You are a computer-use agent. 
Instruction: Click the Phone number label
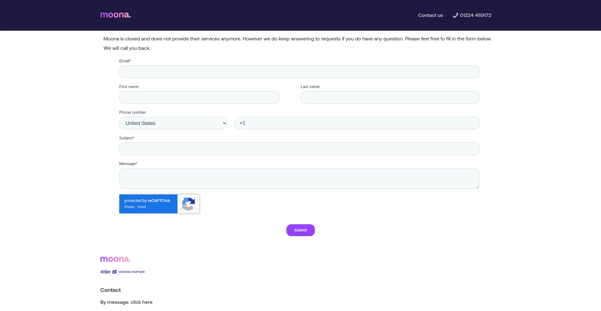tap(132, 112)
